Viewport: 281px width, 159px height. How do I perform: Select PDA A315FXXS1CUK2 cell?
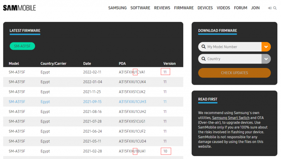click(132, 92)
